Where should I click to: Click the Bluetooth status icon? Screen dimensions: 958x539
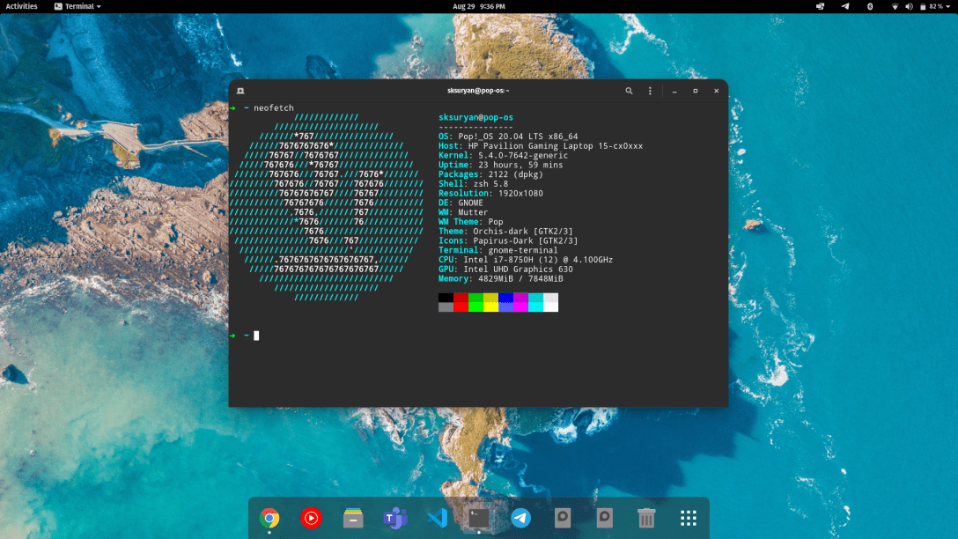tap(870, 6)
